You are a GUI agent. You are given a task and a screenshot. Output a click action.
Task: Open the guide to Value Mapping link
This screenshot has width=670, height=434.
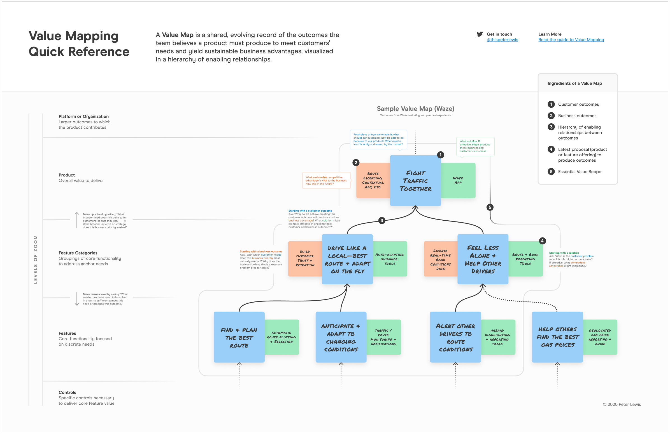pos(571,40)
